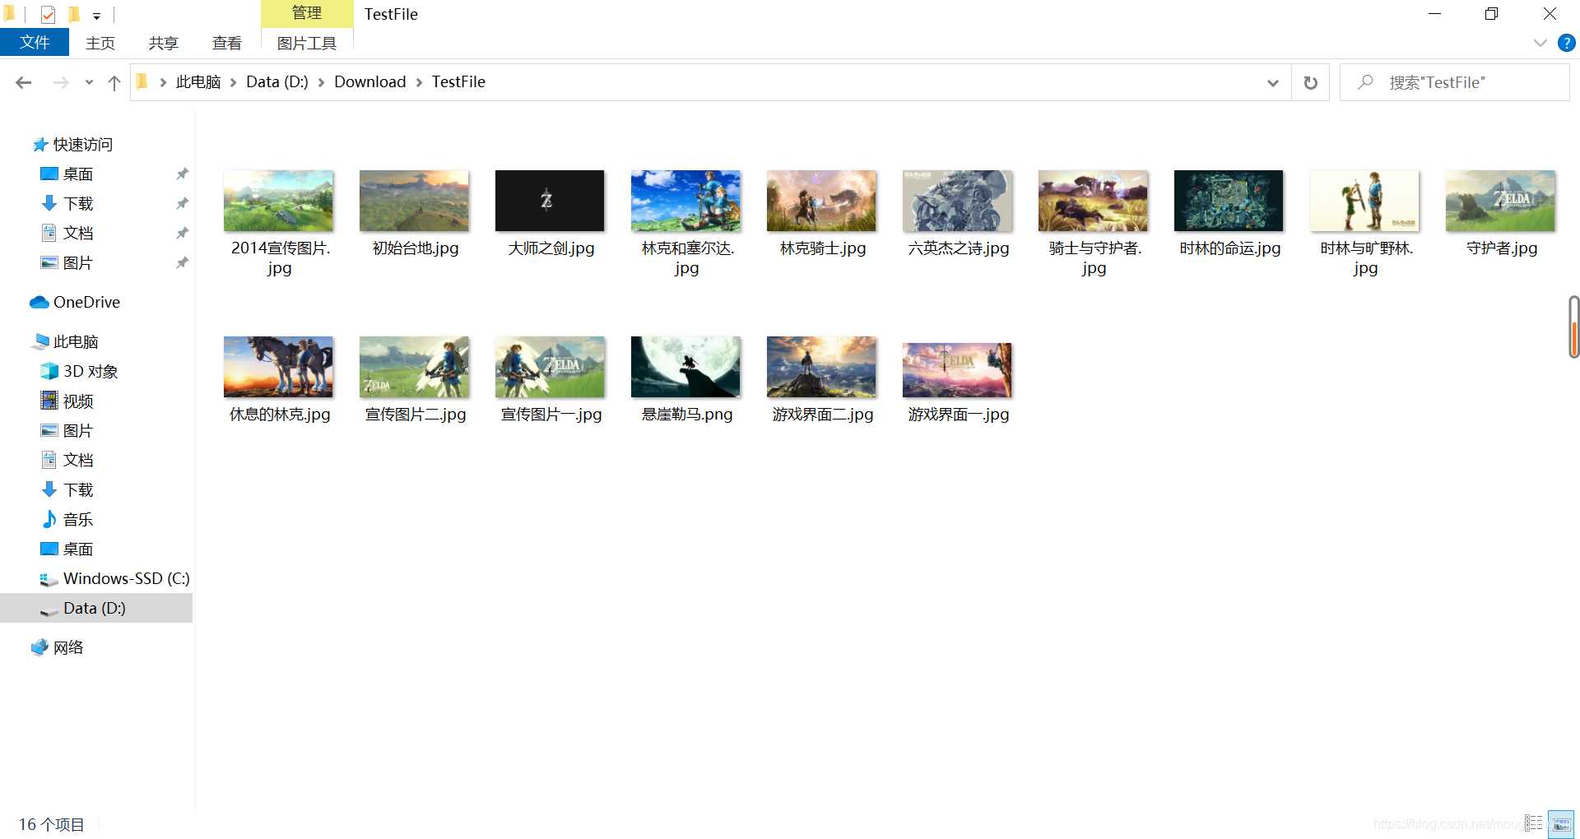
Task: Open pinned 下载 under quick access
Action: (x=78, y=204)
